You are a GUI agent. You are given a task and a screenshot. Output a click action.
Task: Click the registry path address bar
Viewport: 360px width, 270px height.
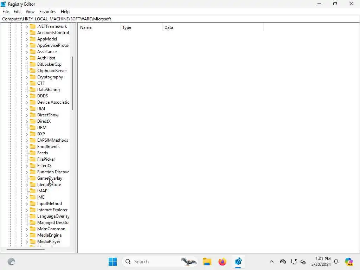180,19
